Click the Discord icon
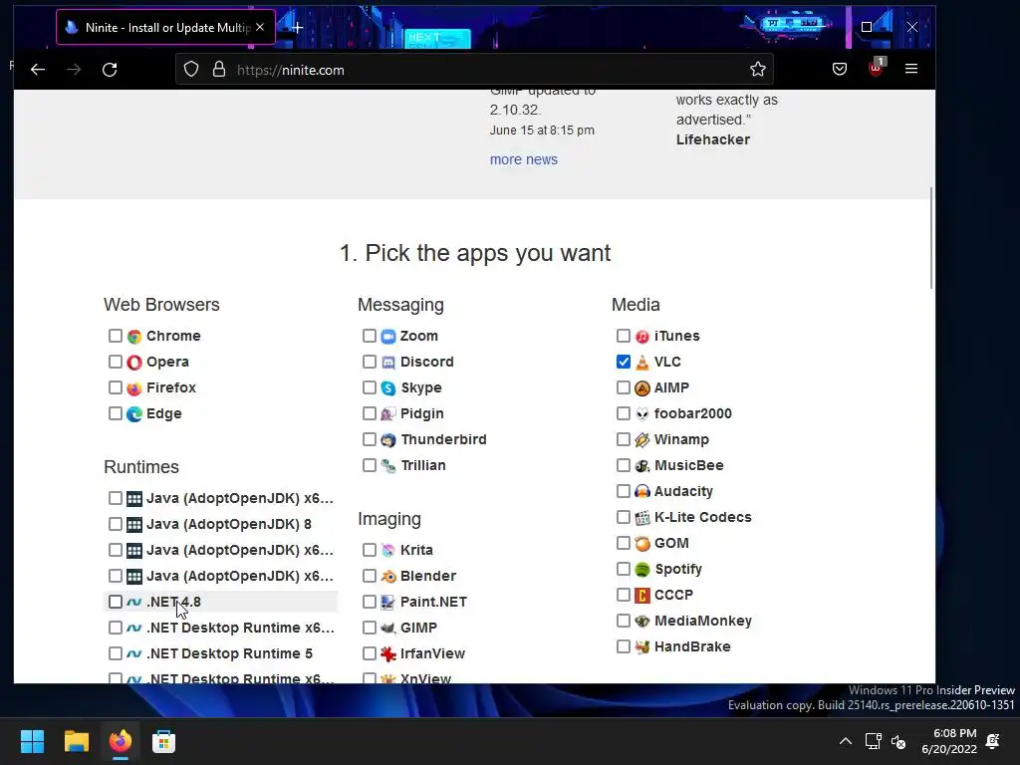 click(x=388, y=363)
